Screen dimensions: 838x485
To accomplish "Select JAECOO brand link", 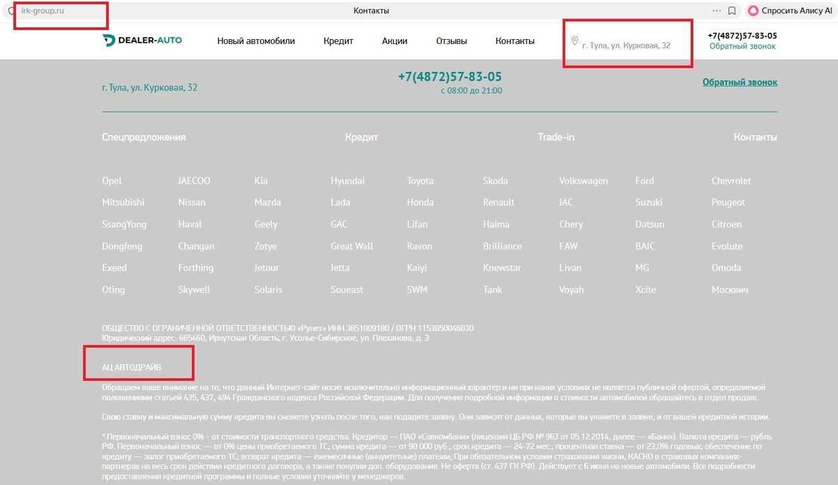I will [194, 180].
